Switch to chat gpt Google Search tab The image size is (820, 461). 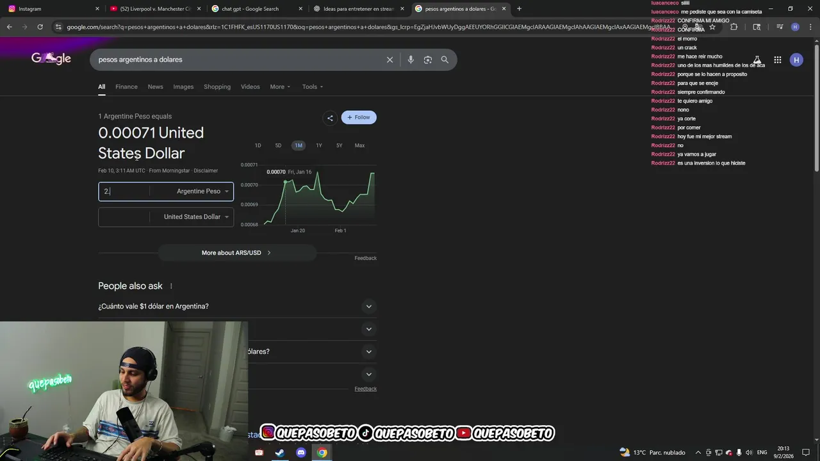tap(256, 9)
